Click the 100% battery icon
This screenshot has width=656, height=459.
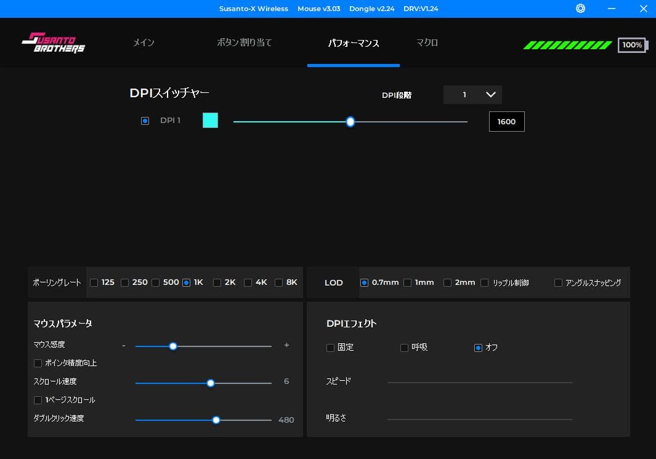coord(632,45)
